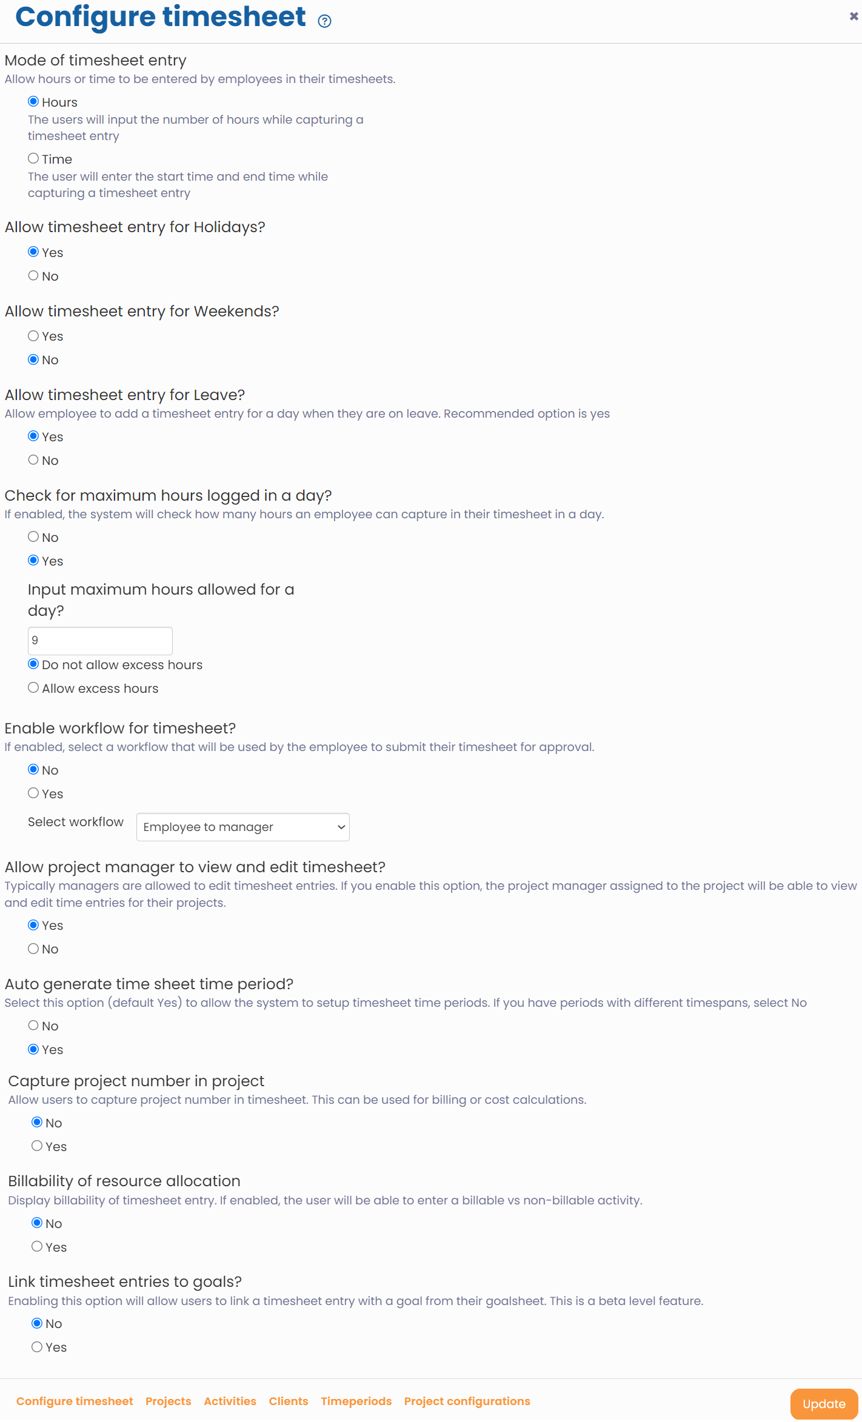Select Yes to link entries to goals
This screenshot has height=1422, width=862.
tap(37, 1347)
